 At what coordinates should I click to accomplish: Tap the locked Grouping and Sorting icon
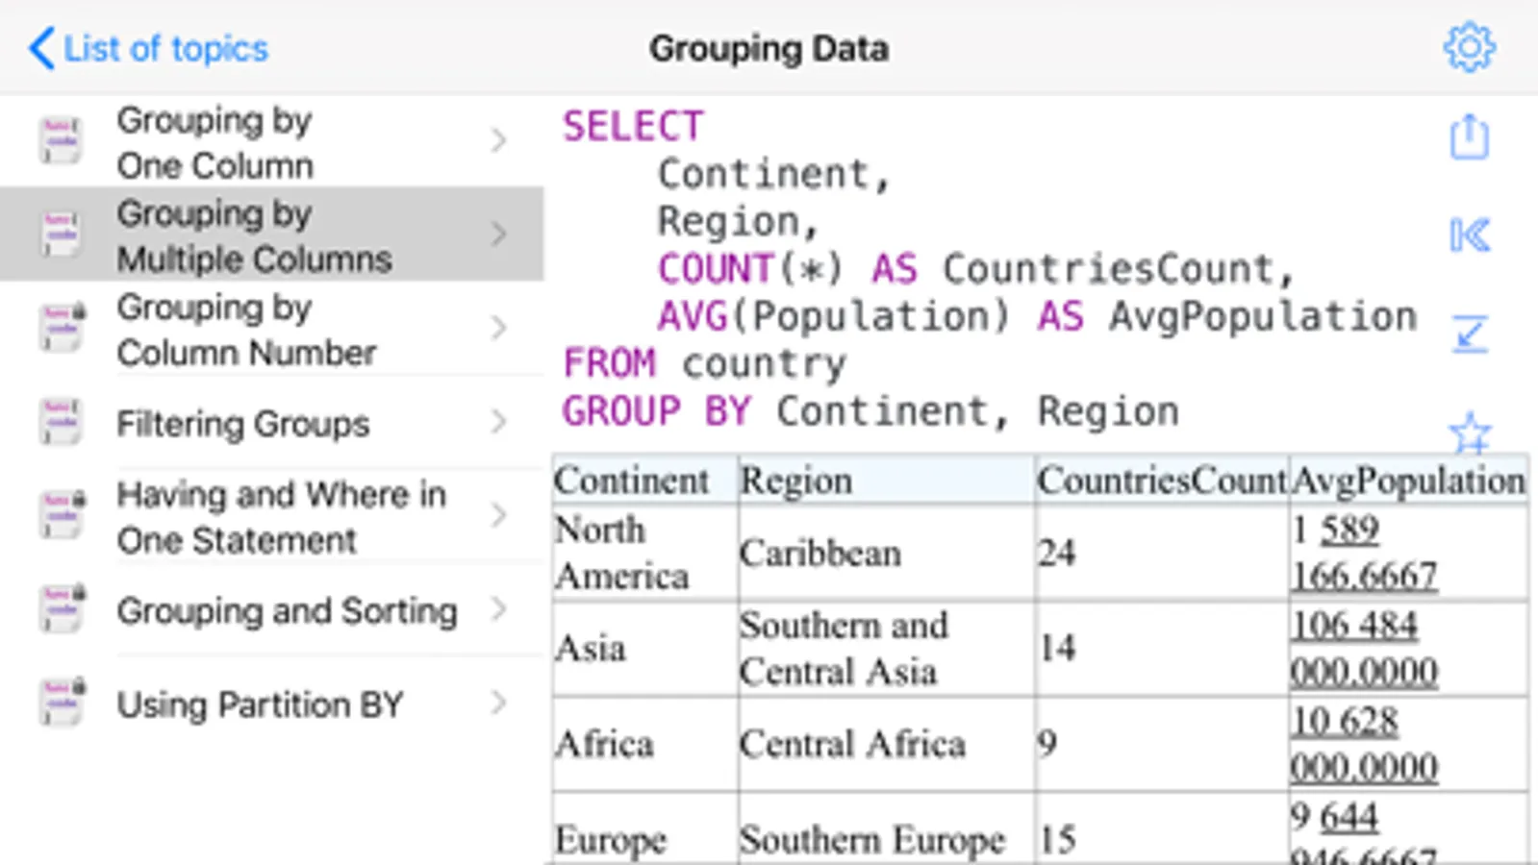coord(63,609)
